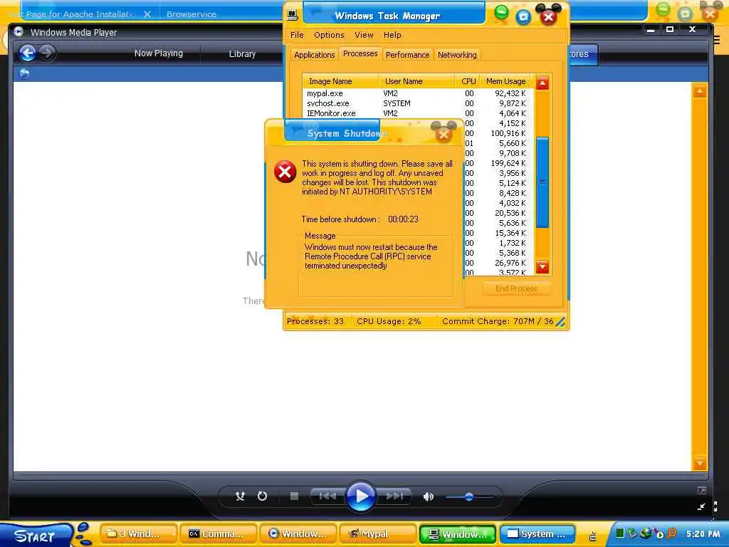Image resolution: width=729 pixels, height=547 pixels.
Task: Sort processes by CPU column
Action: point(468,81)
